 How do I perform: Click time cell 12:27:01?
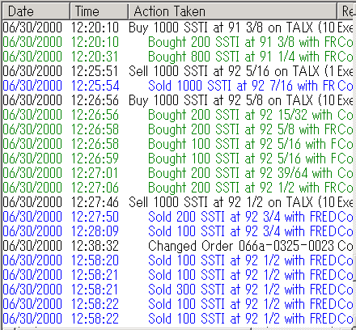pos(95,173)
